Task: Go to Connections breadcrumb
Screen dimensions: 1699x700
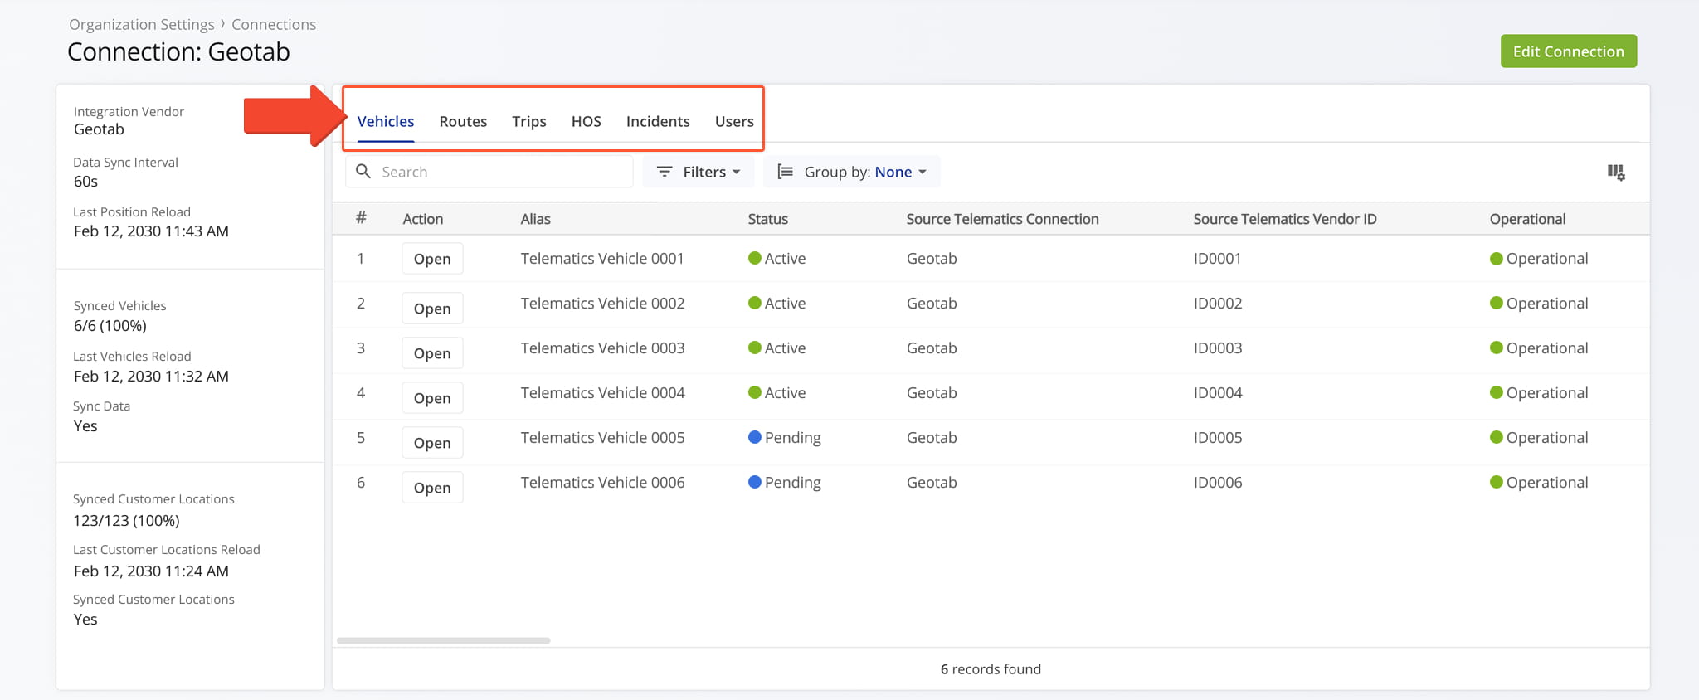Action: pyautogui.click(x=274, y=25)
